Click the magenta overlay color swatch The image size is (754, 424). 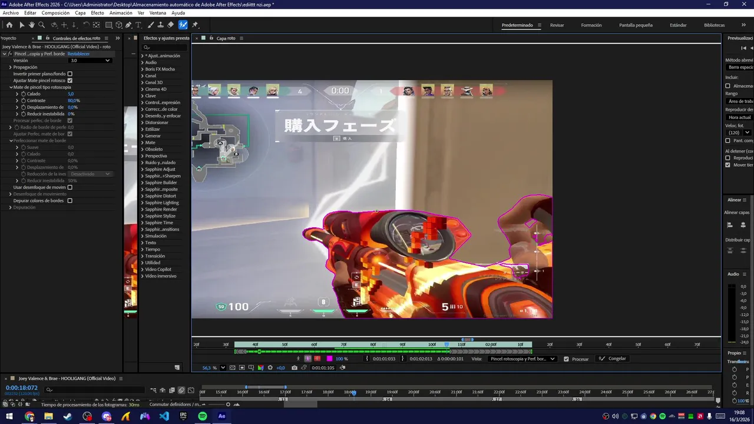[x=329, y=359]
